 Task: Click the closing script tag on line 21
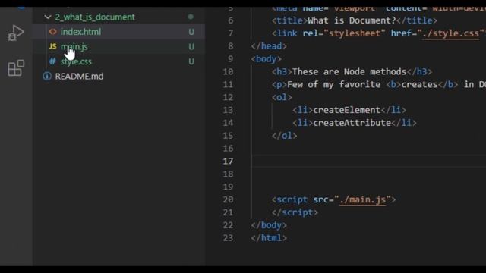pos(295,212)
